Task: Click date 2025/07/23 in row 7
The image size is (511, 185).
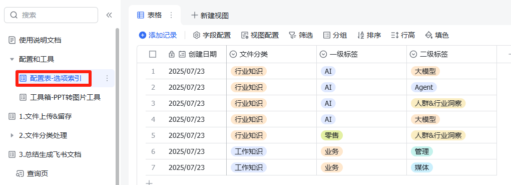Action: (187, 167)
